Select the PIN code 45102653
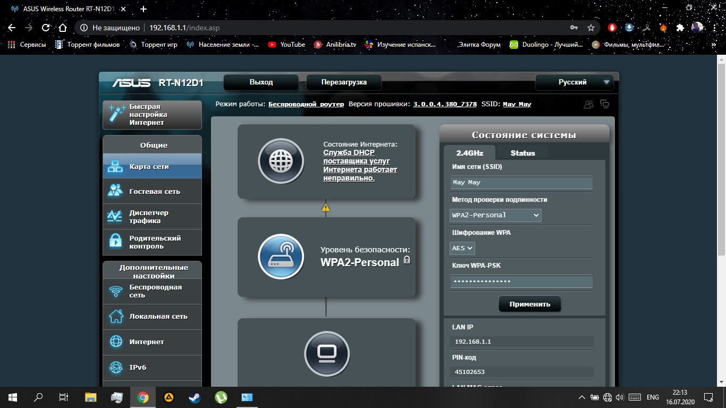 pos(470,372)
